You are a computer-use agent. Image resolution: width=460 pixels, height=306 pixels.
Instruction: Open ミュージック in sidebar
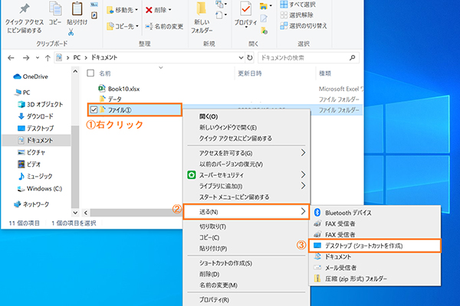pyautogui.click(x=35, y=176)
